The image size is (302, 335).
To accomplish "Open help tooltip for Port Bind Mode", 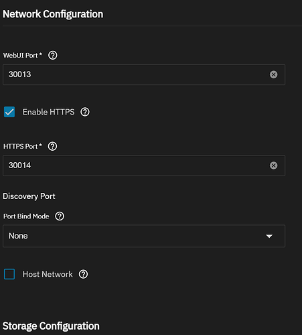I will 60,216.
